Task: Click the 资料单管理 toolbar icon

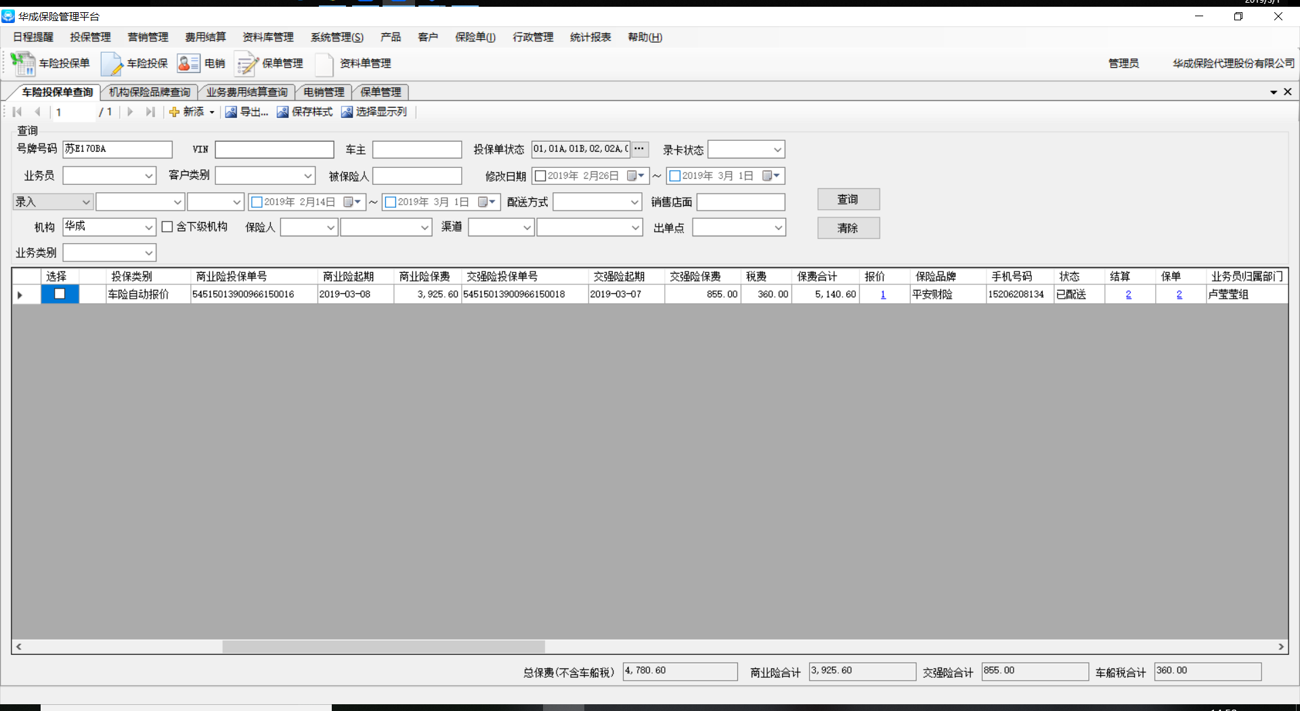Action: click(325, 64)
